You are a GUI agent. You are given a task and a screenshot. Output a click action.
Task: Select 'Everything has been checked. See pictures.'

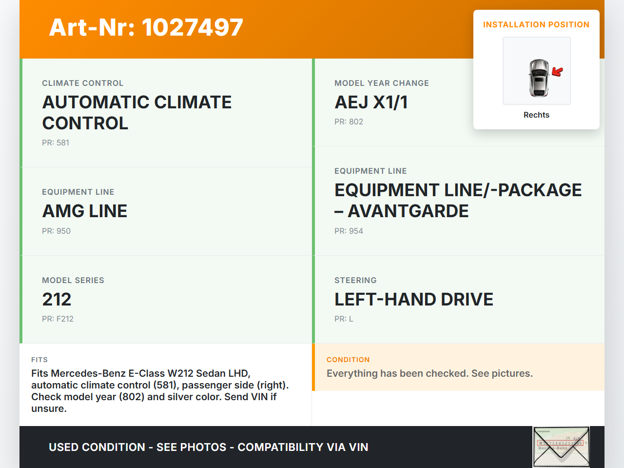pyautogui.click(x=429, y=373)
